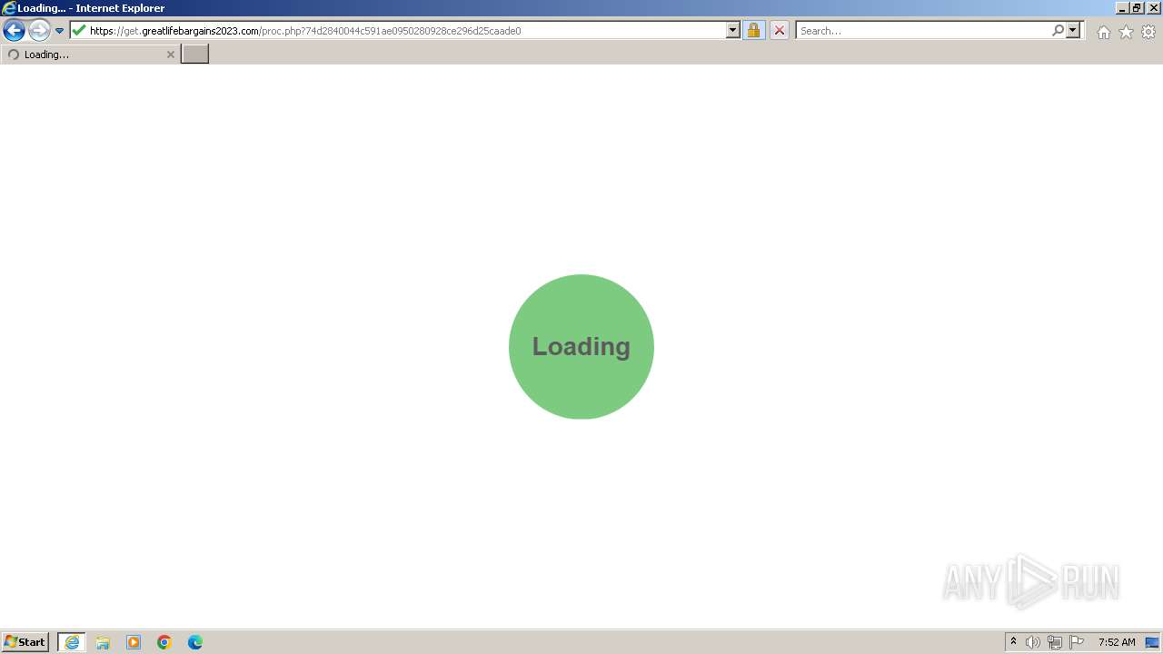
Task: Launch Google Chrome from taskbar
Action: (164, 642)
